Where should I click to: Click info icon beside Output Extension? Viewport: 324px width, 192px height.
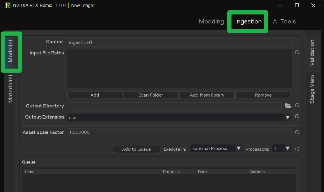(x=297, y=116)
